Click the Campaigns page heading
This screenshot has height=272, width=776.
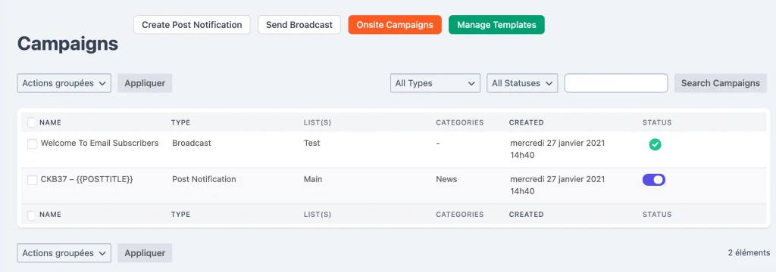[67, 44]
